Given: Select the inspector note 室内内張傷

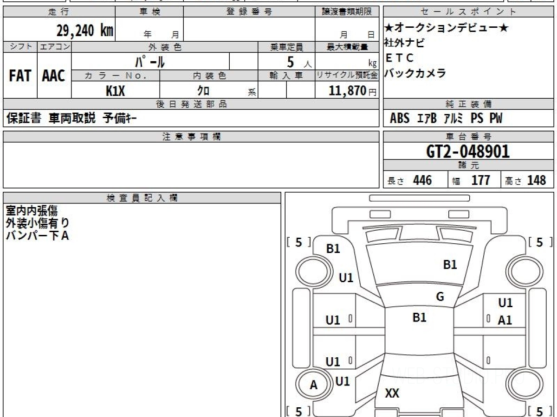Looking at the screenshot, I should pyautogui.click(x=32, y=211).
